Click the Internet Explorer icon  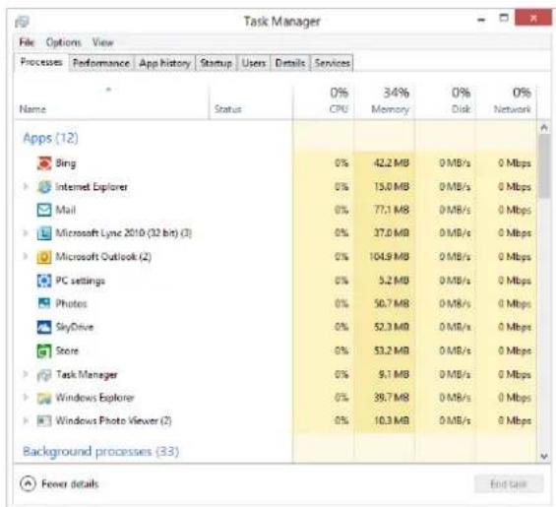(44, 187)
